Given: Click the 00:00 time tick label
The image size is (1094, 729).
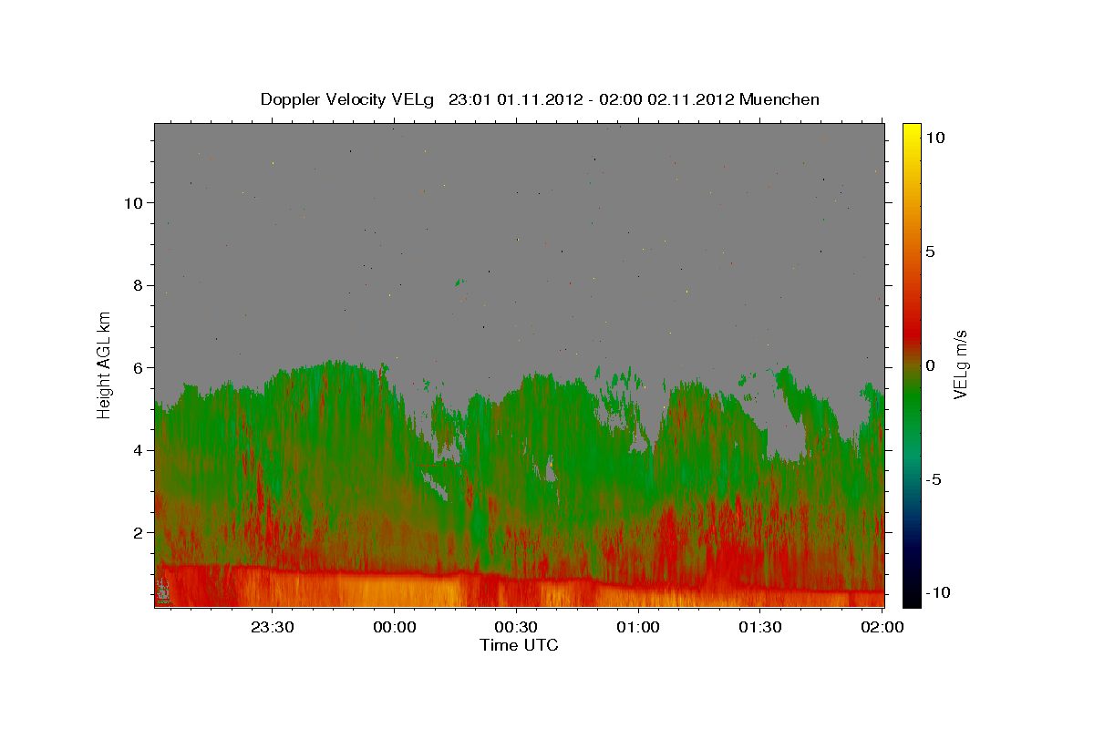Looking at the screenshot, I should tap(395, 627).
